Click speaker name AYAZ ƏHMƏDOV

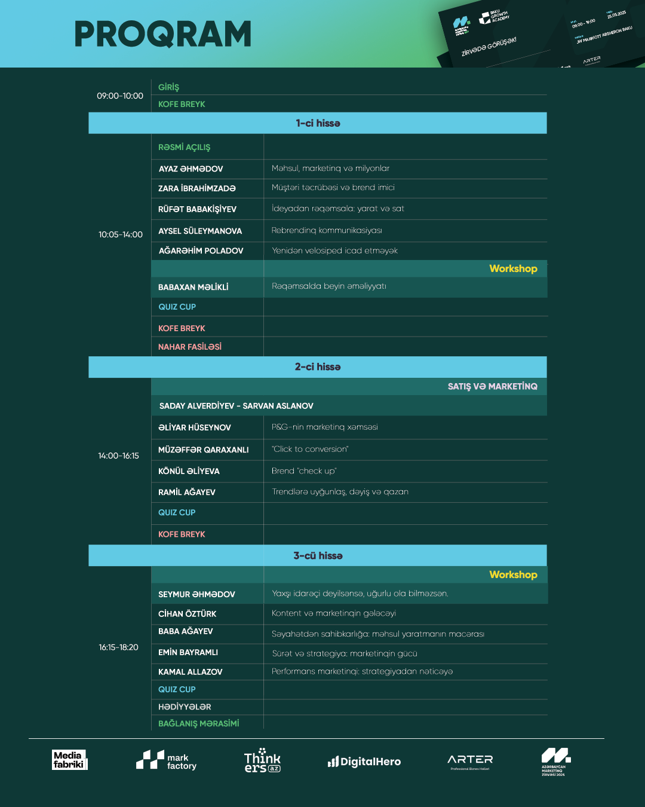coord(191,169)
